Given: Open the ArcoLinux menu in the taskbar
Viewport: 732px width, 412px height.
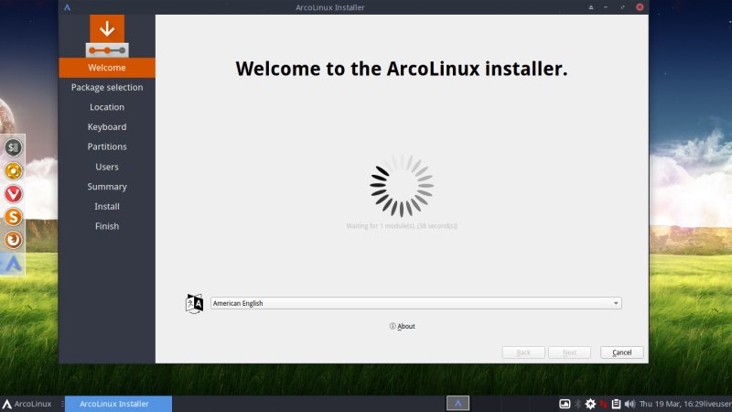Looking at the screenshot, I should (27, 404).
